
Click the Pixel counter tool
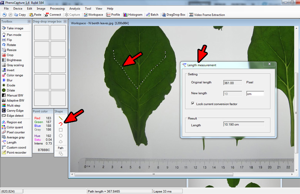(x=16, y=132)
